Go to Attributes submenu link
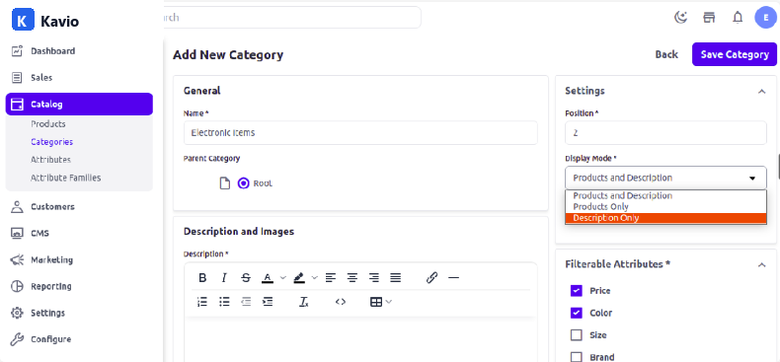This screenshot has height=362, width=780. coord(50,160)
